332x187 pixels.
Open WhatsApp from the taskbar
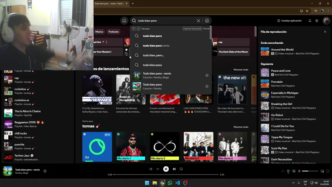pos(170,183)
